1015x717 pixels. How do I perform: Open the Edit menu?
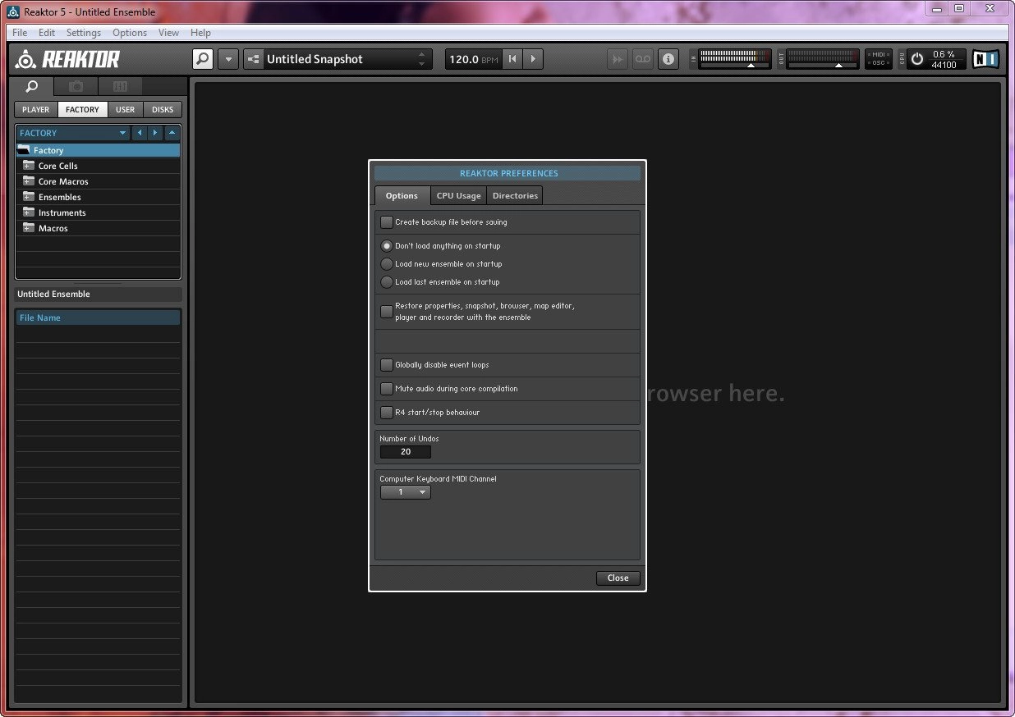click(x=47, y=33)
